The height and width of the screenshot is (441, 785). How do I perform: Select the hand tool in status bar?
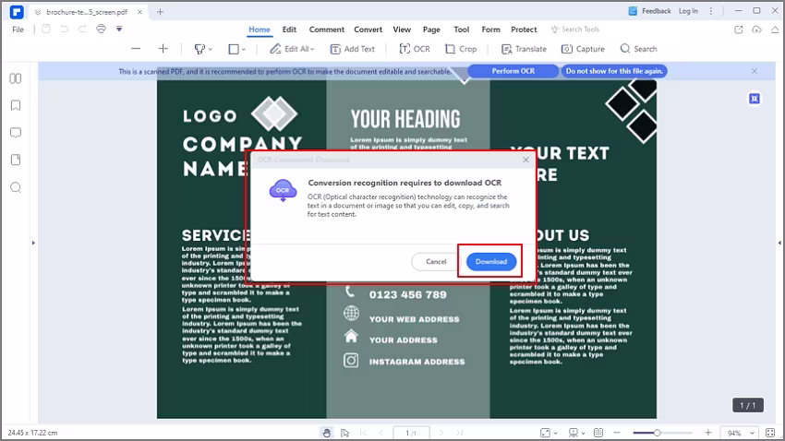326,433
